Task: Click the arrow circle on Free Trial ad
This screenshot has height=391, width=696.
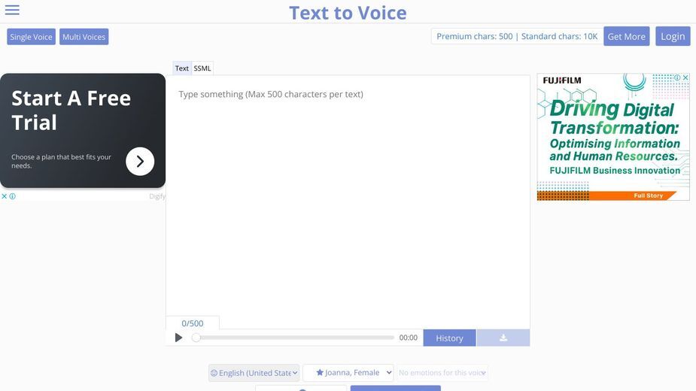Action: 140,161
